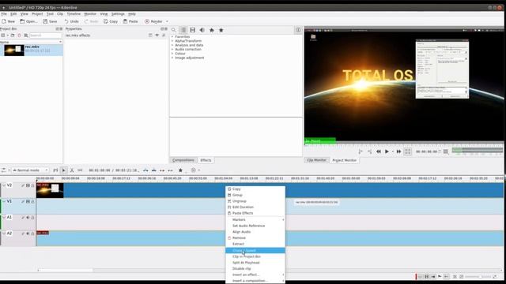Expand the Alpha/Transform effects category

[x=172, y=41]
